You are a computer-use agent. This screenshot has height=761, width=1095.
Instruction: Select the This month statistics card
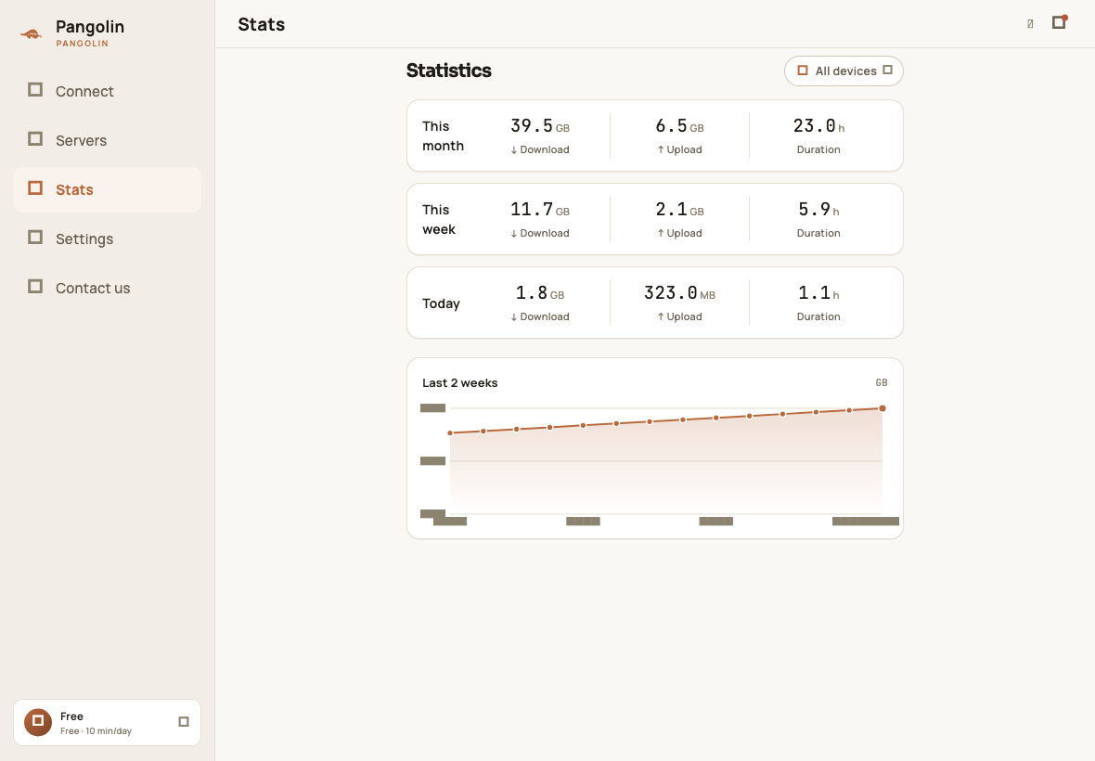(655, 135)
